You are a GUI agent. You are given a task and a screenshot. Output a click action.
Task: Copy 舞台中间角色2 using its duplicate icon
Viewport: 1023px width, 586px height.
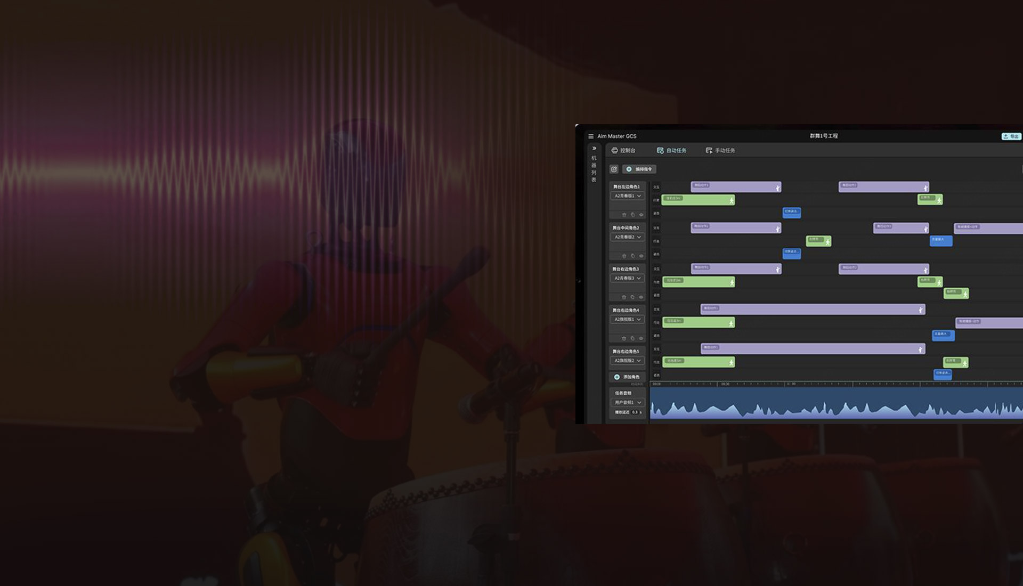point(632,256)
